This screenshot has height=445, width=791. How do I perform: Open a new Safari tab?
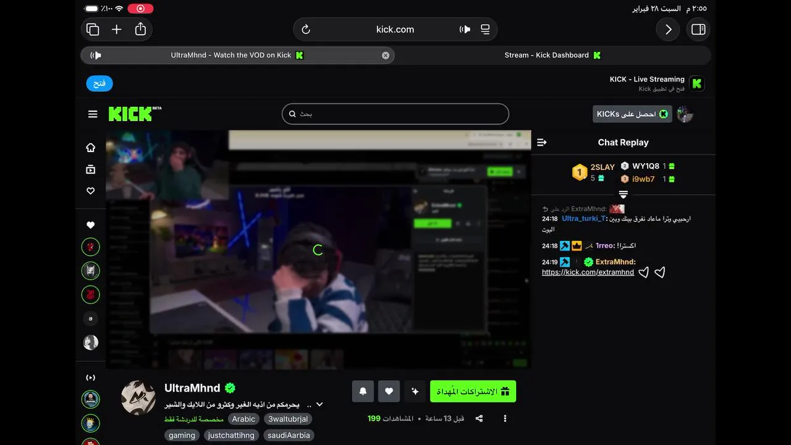tap(116, 29)
